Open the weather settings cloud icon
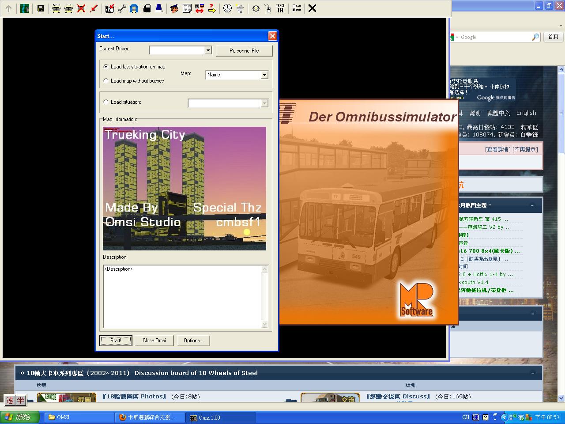Image resolution: width=565 pixels, height=424 pixels. (x=240, y=8)
